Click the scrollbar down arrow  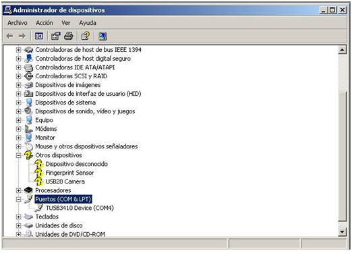tap(342, 231)
